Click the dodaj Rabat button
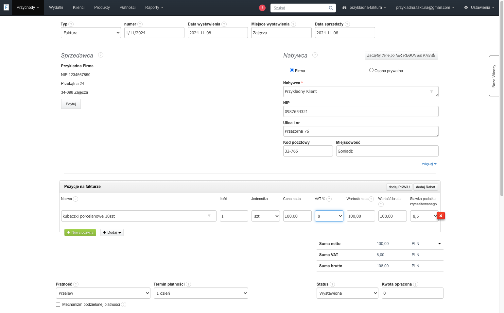The image size is (504, 313). point(426,187)
